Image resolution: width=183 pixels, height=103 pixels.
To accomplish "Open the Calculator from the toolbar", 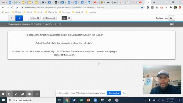I will pos(69,18).
